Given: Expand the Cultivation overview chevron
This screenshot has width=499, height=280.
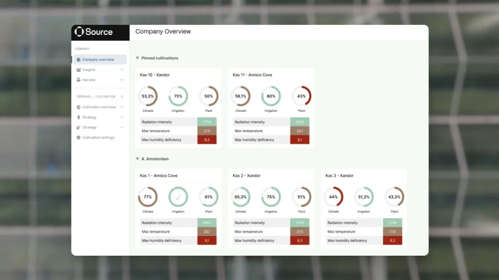Looking at the screenshot, I should (x=122, y=107).
